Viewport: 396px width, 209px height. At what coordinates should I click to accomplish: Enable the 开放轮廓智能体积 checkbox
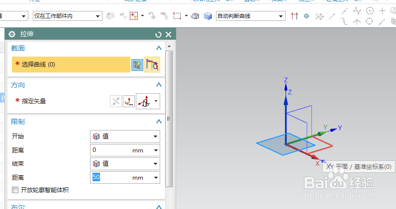(15, 190)
